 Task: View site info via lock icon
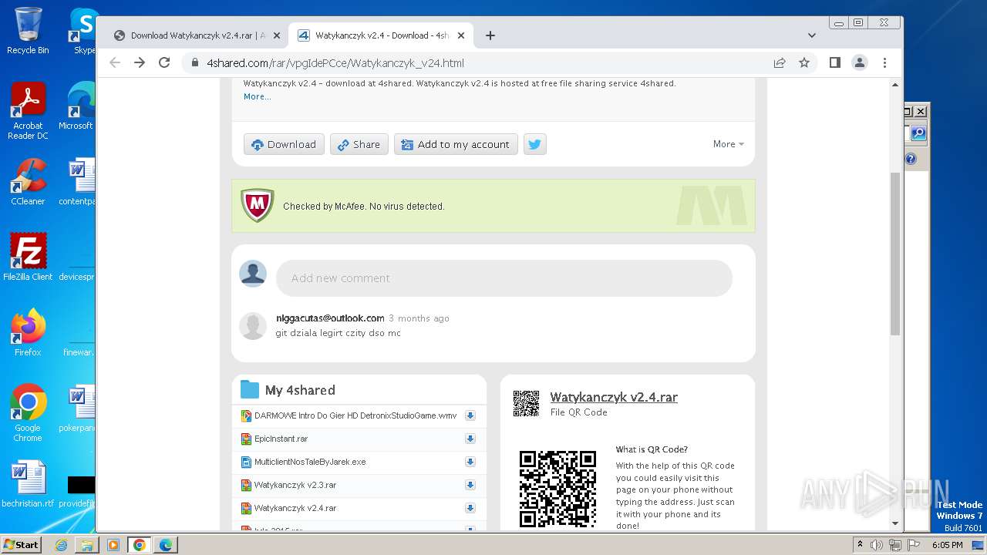(194, 63)
